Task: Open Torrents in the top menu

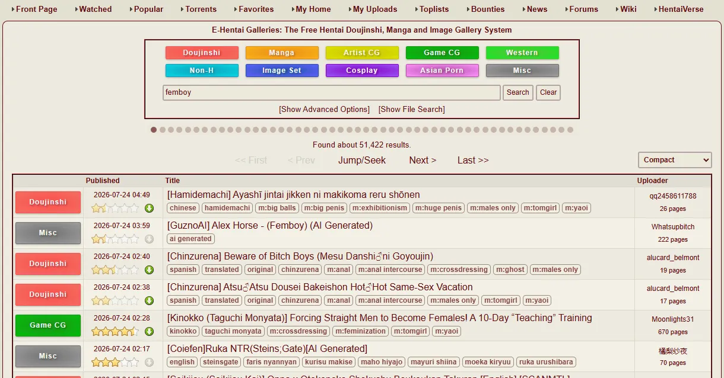Action: click(x=201, y=9)
